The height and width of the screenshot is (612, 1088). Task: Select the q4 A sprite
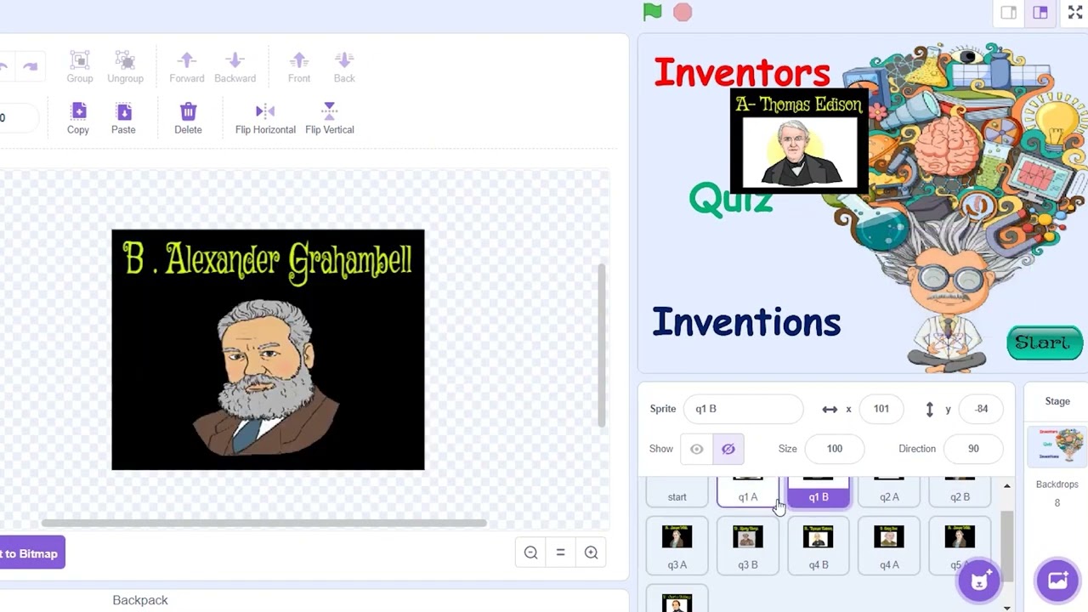click(x=889, y=546)
